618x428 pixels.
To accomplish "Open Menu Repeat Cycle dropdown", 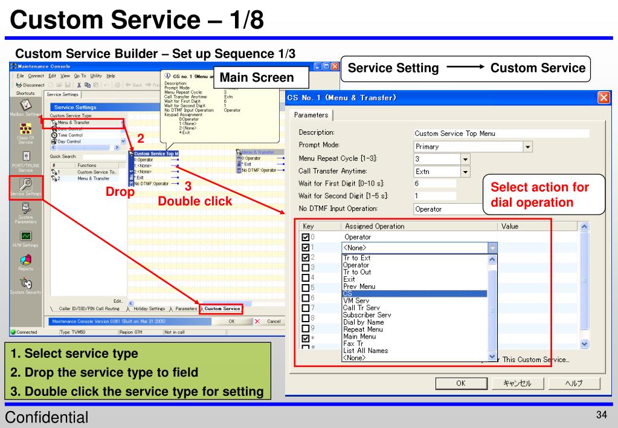I will [x=465, y=160].
